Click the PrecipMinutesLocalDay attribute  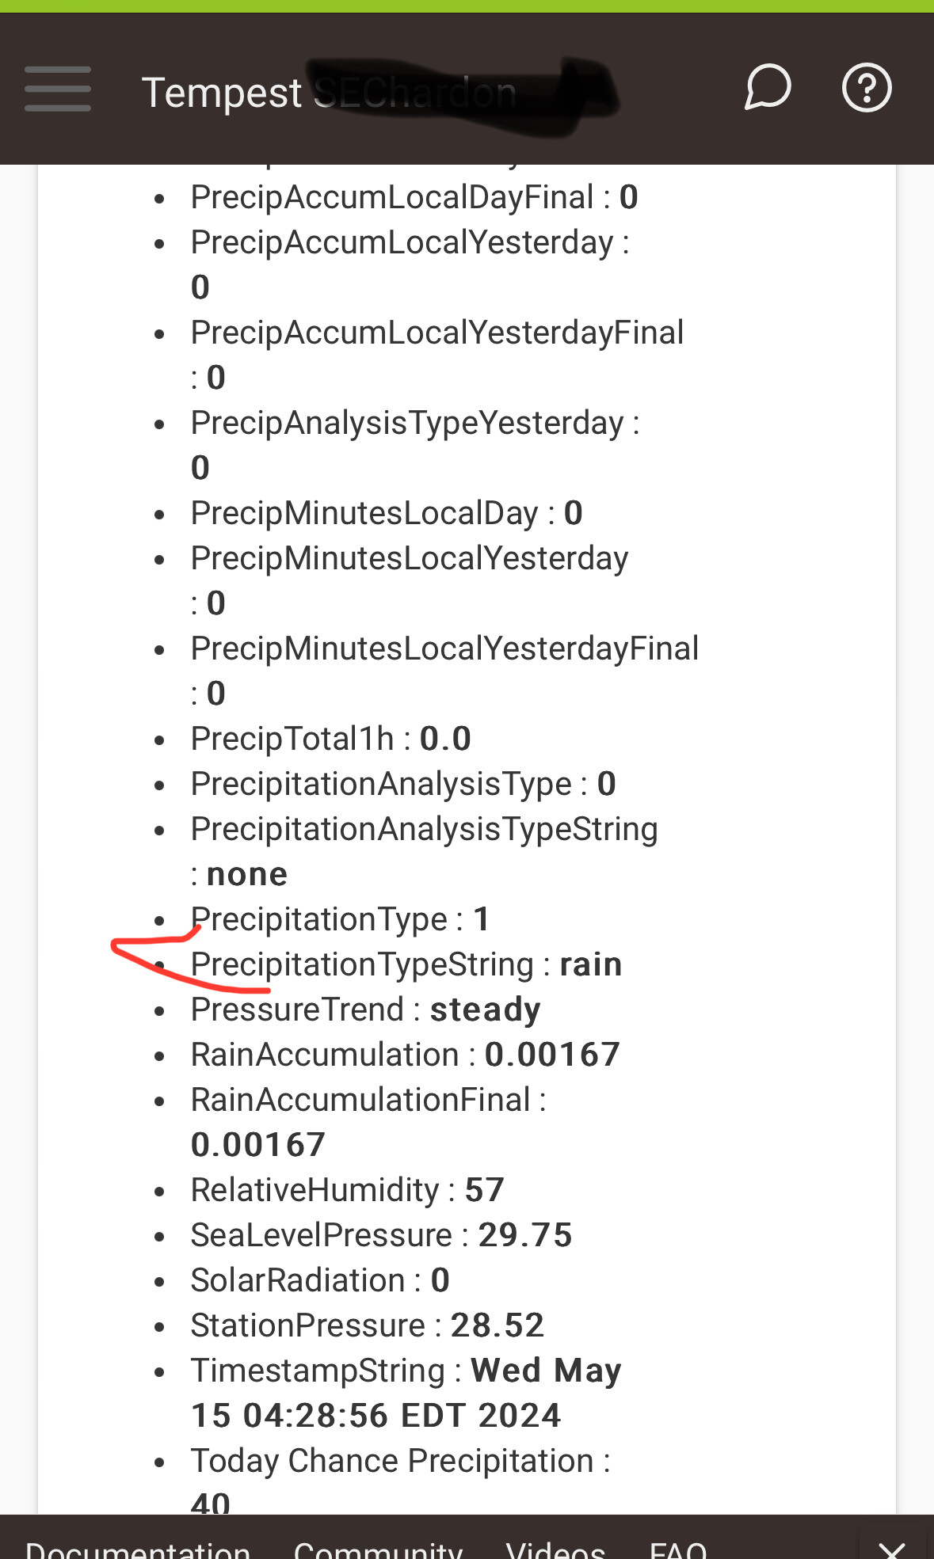pos(387,513)
